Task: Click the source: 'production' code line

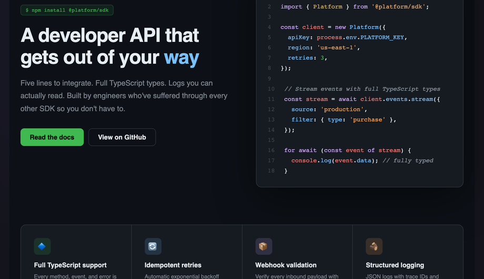Action: click(329, 109)
